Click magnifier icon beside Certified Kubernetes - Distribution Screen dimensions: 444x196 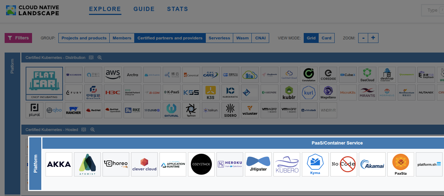click(x=100, y=58)
